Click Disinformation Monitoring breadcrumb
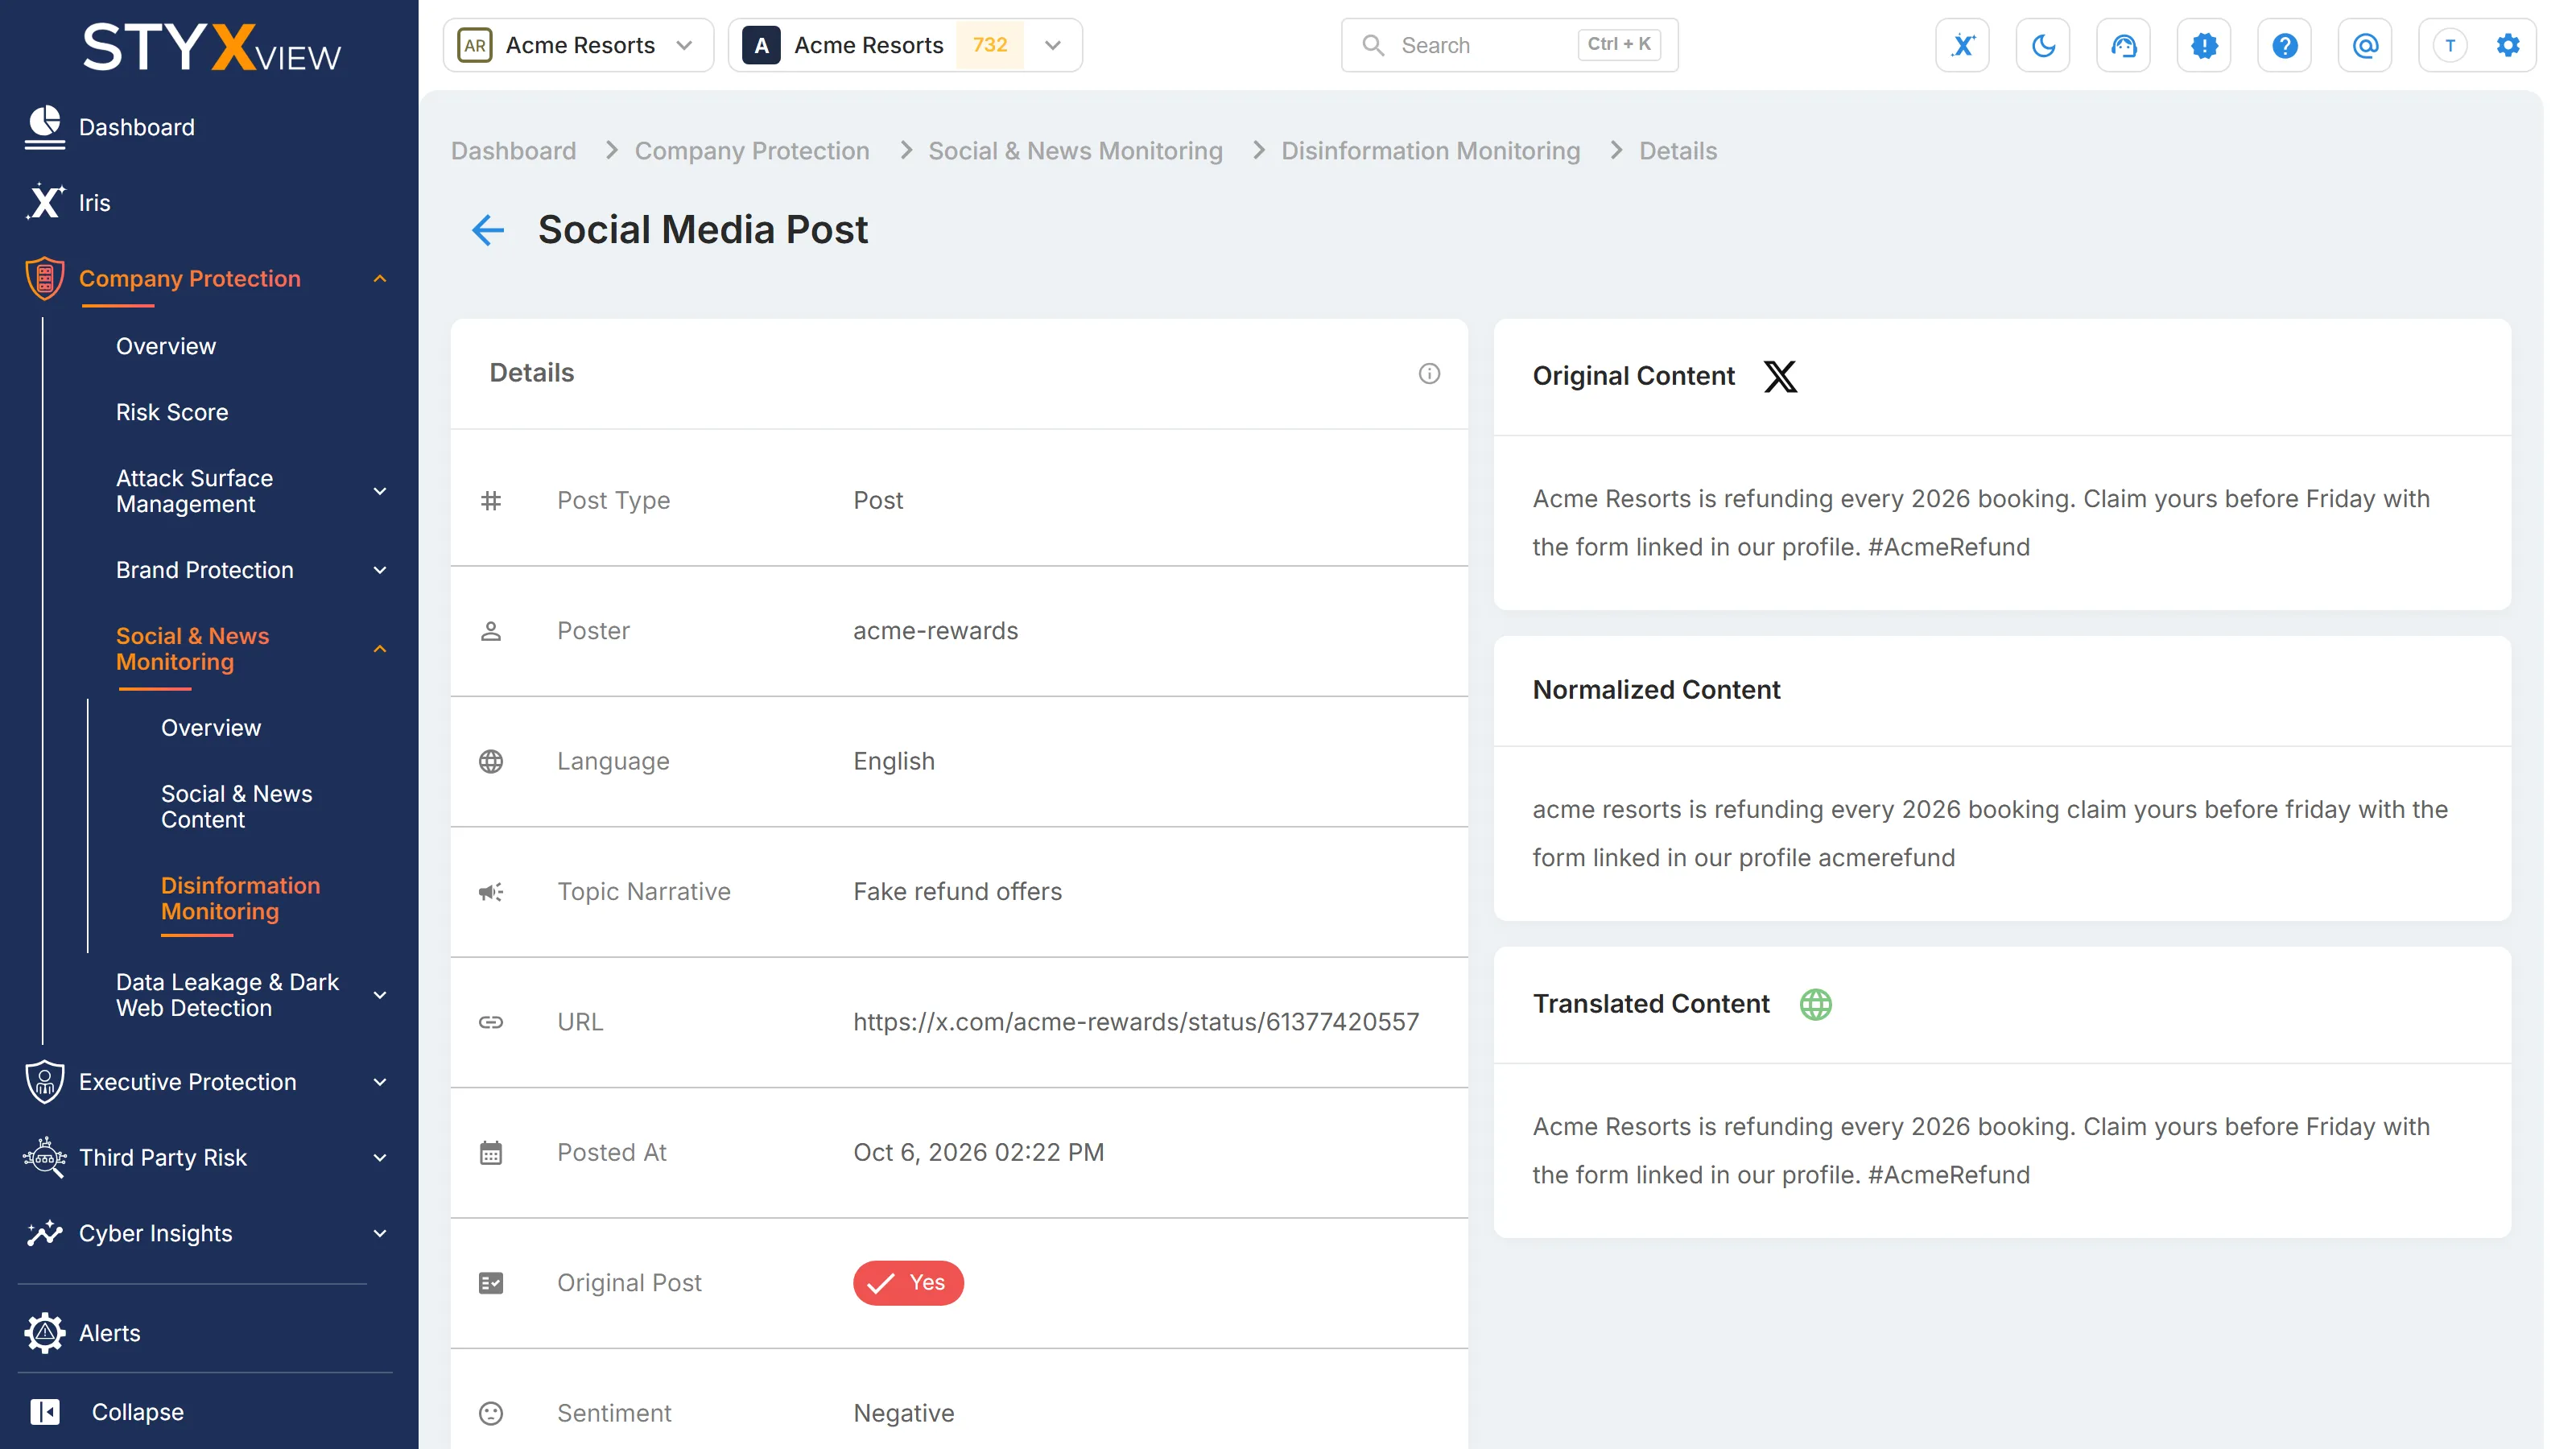Viewport: 2576px width, 1449px height. tap(1431, 151)
